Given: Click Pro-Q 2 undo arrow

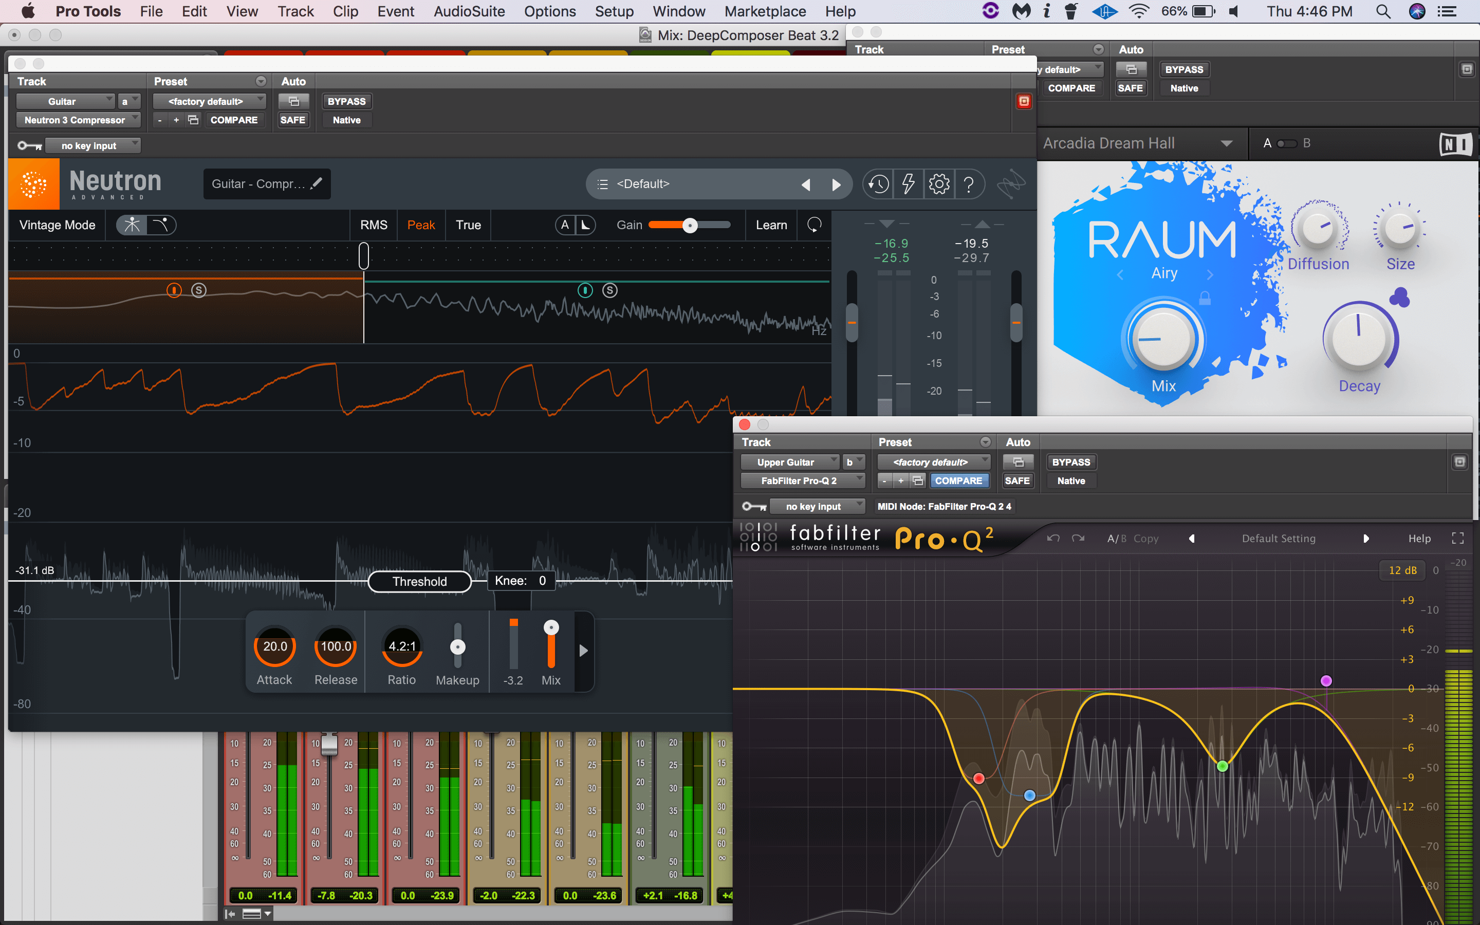Looking at the screenshot, I should click(x=1053, y=539).
